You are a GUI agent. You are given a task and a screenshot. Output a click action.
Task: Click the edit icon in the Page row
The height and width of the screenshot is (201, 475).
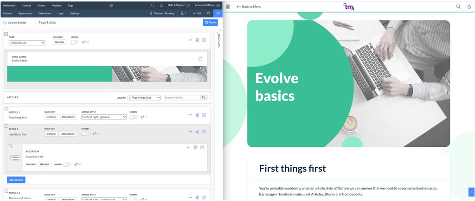pyautogui.click(x=204, y=40)
